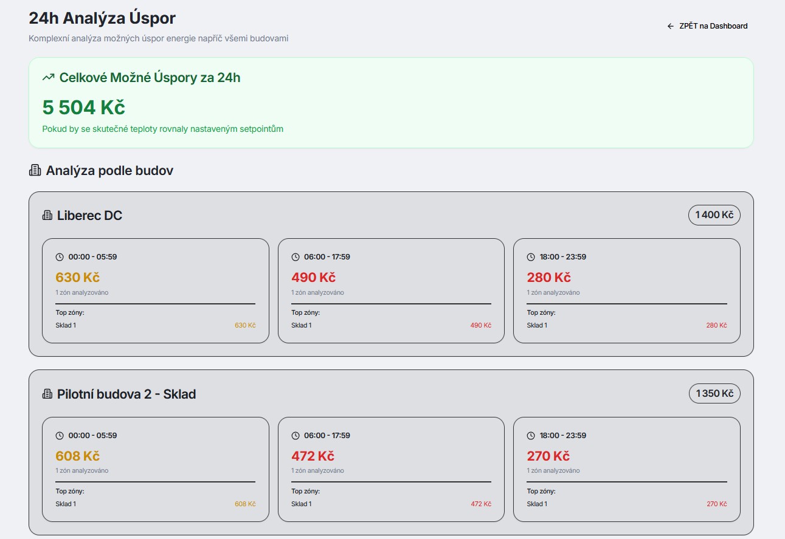Screen dimensions: 785x539
Task: Click the clock icon for Pilotní budova 00:00 - 05:59
Action: pos(60,436)
